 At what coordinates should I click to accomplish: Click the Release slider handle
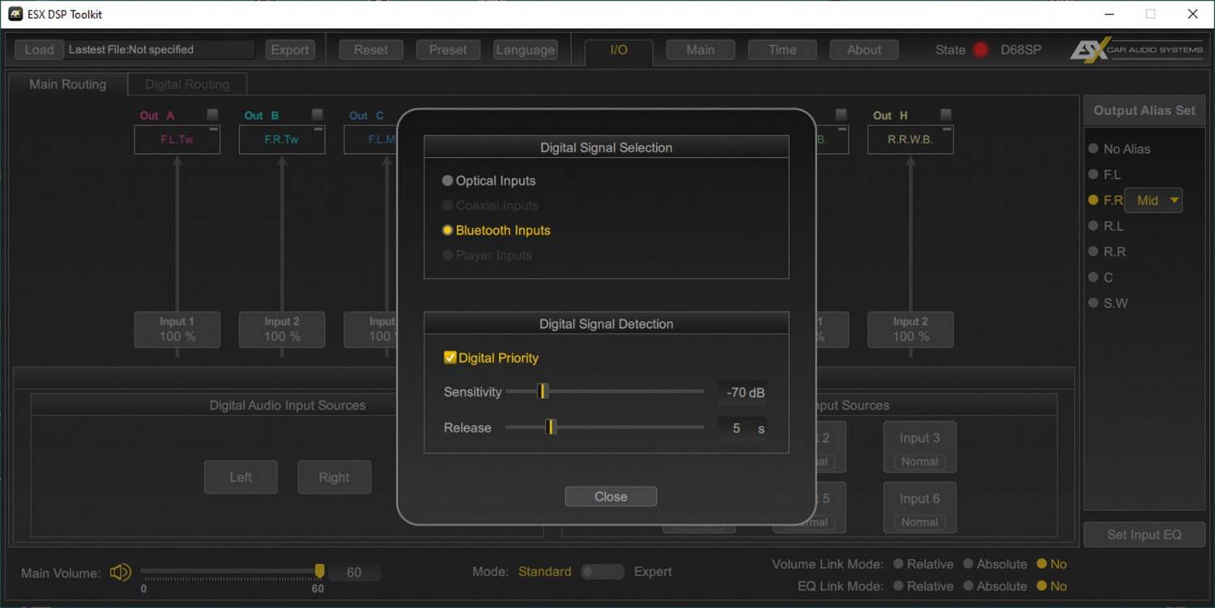551,427
